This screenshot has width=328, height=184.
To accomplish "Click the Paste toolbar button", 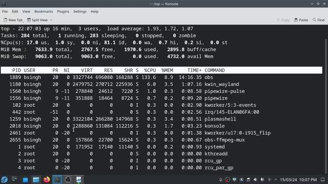I will pos(301,20).
